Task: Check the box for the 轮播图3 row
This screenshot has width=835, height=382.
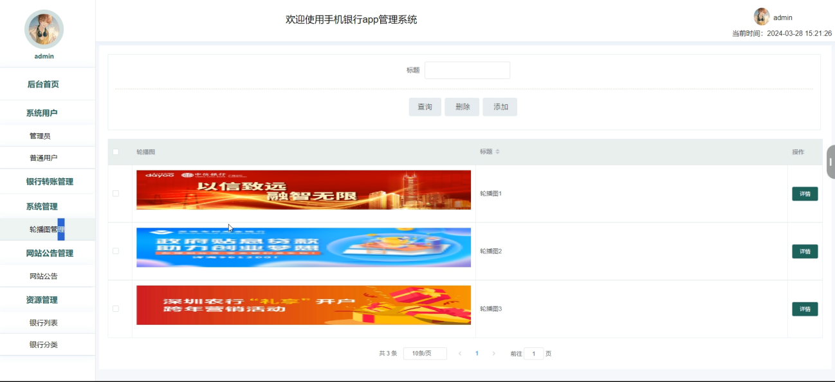Action: (116, 309)
